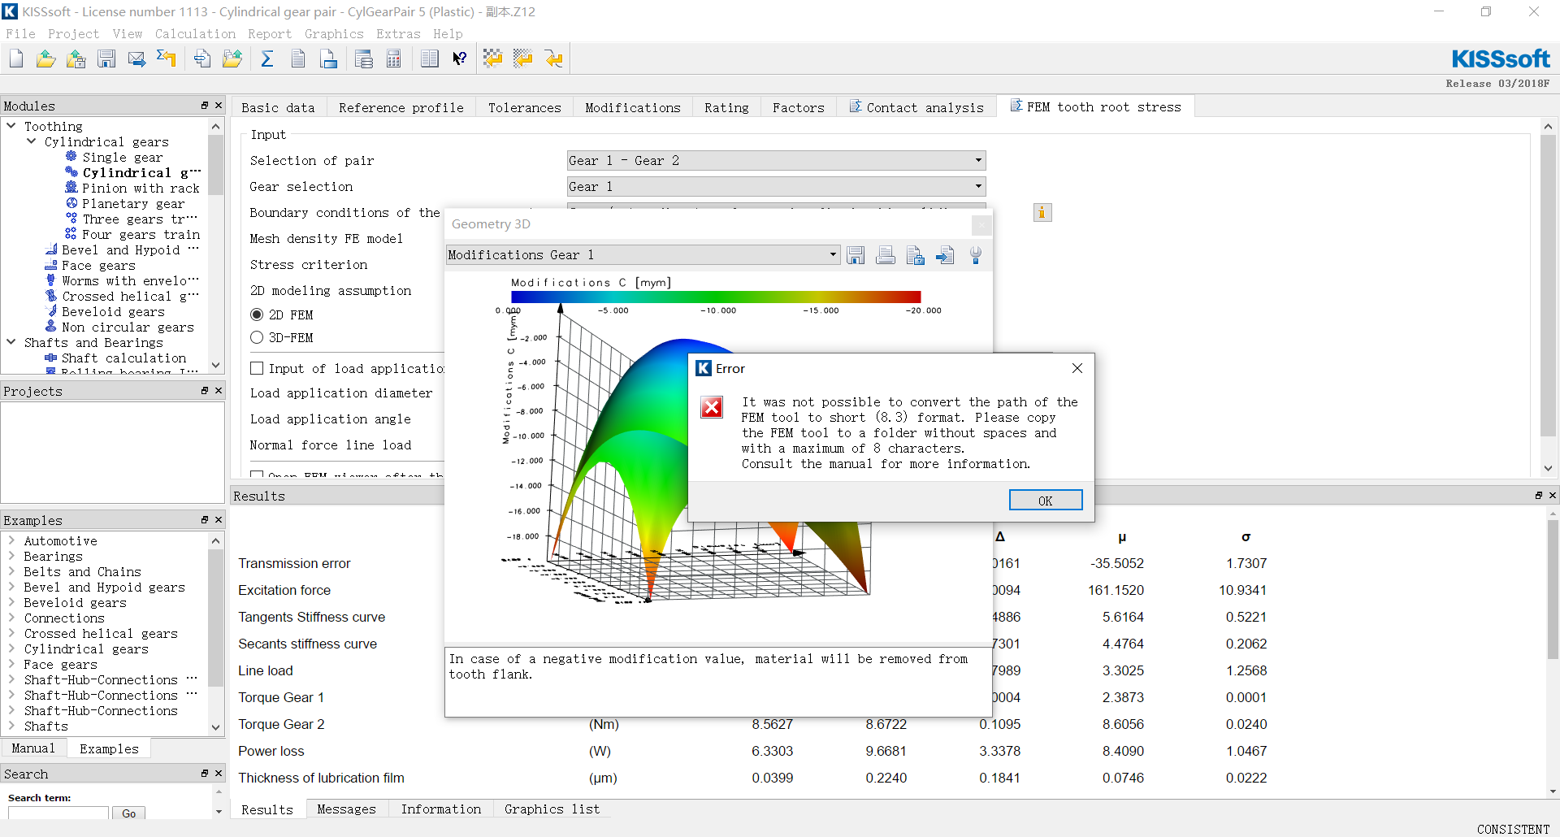Select Shaft calculation module
This screenshot has width=1560, height=837.
click(123, 358)
